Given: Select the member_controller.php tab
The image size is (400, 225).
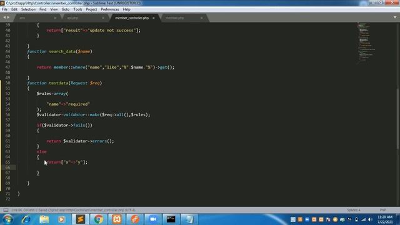Looking at the screenshot, I should [132, 18].
